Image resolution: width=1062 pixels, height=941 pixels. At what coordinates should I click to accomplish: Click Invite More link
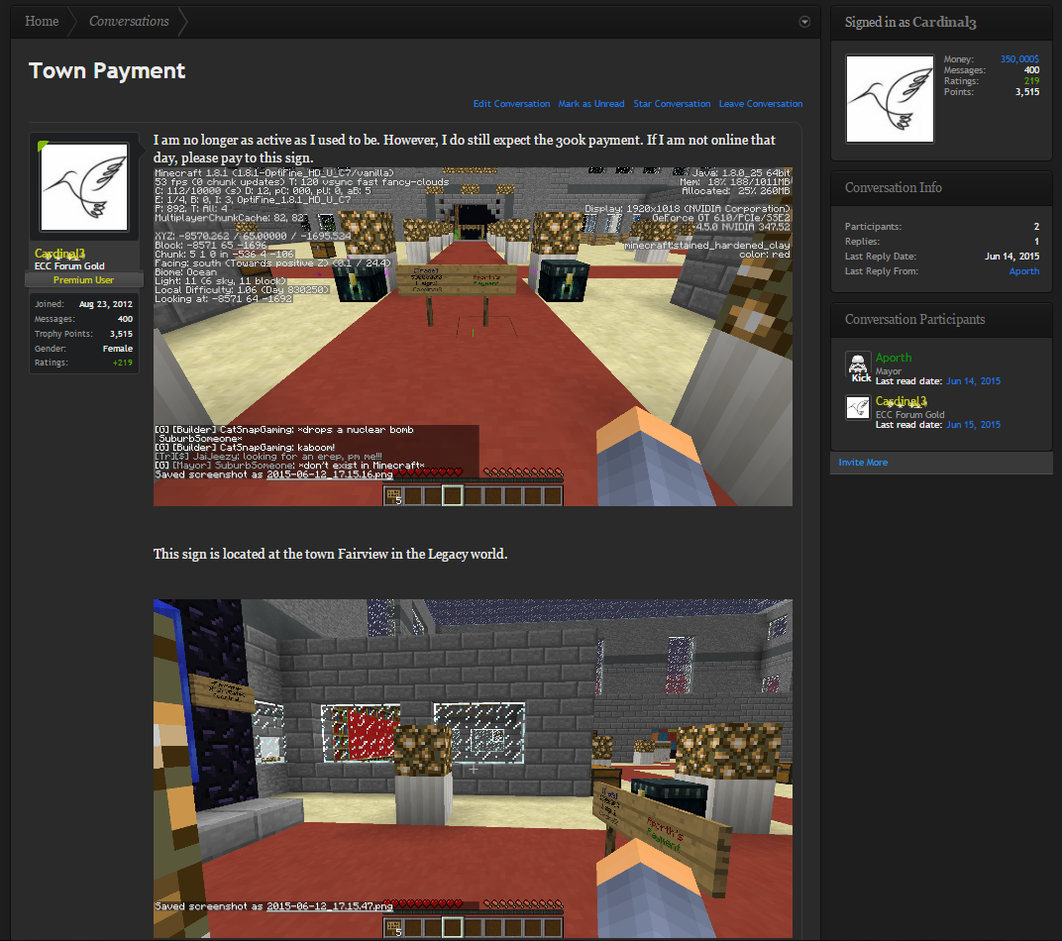pos(863,463)
